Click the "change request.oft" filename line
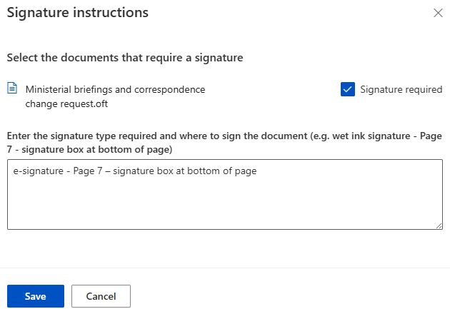This screenshot has width=450, height=309. pos(66,103)
